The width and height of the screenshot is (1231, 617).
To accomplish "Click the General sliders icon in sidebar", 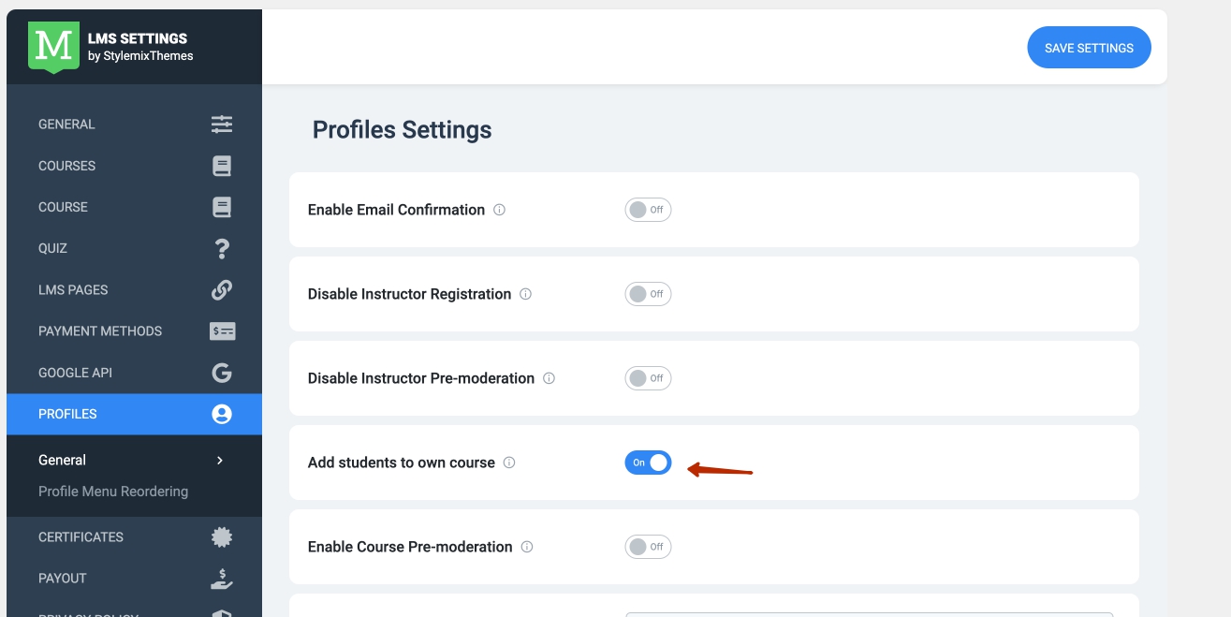I will pyautogui.click(x=222, y=124).
